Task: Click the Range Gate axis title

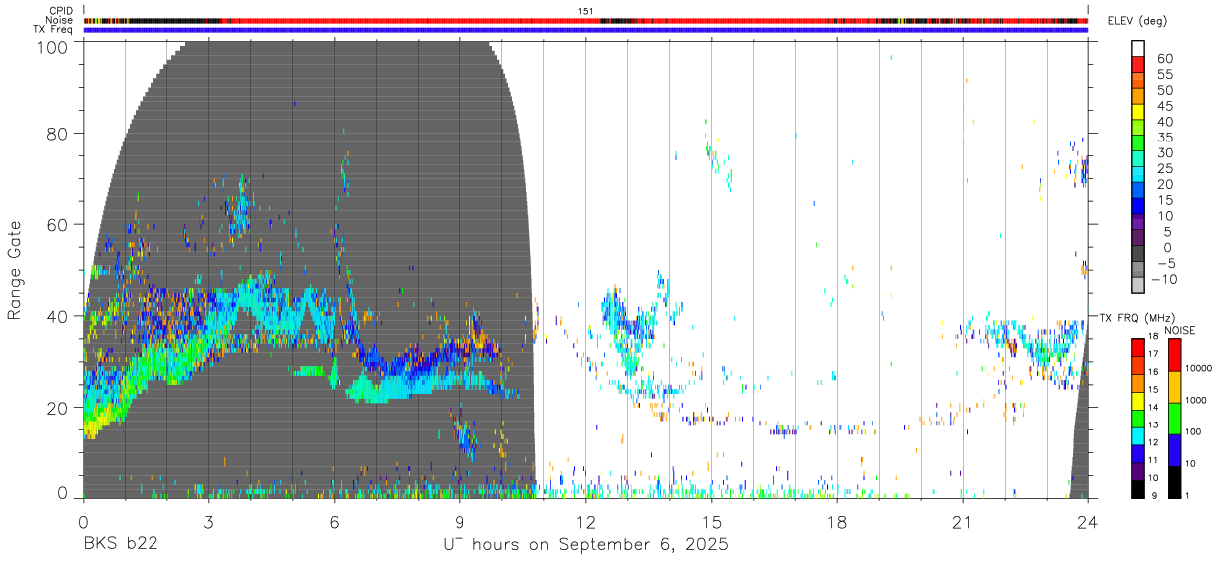Action: (x=15, y=270)
